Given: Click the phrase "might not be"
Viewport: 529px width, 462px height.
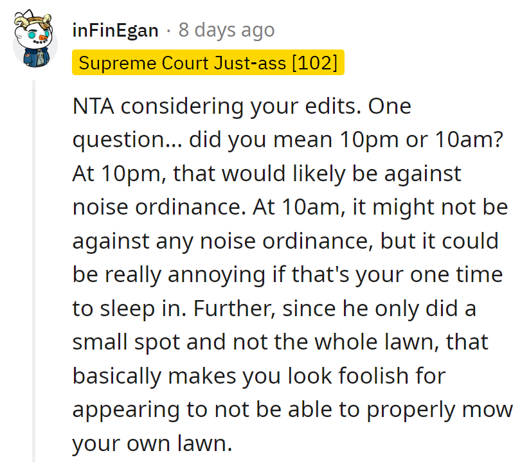Looking at the screenshot, I should coord(444,207).
